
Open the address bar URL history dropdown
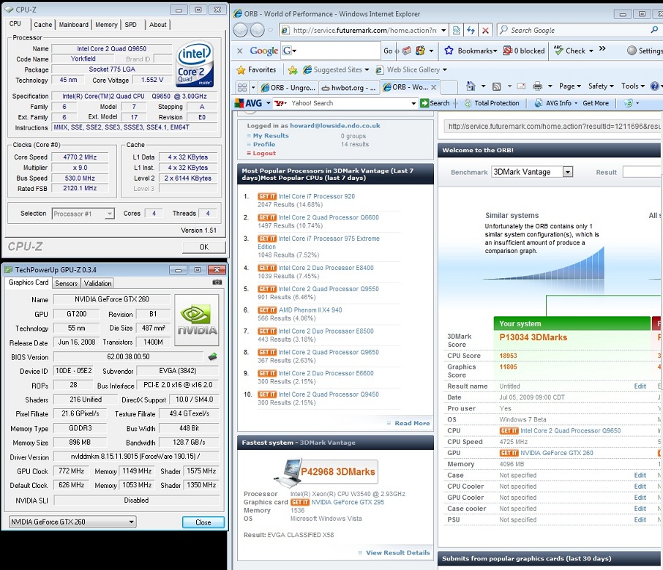(443, 31)
